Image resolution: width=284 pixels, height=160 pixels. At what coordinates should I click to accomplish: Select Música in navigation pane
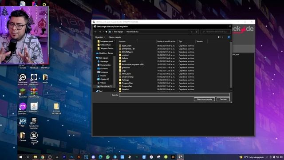tap(102, 76)
